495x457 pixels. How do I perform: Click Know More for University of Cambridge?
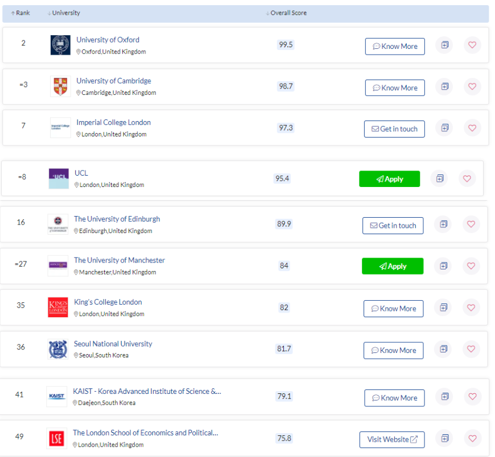395,88
